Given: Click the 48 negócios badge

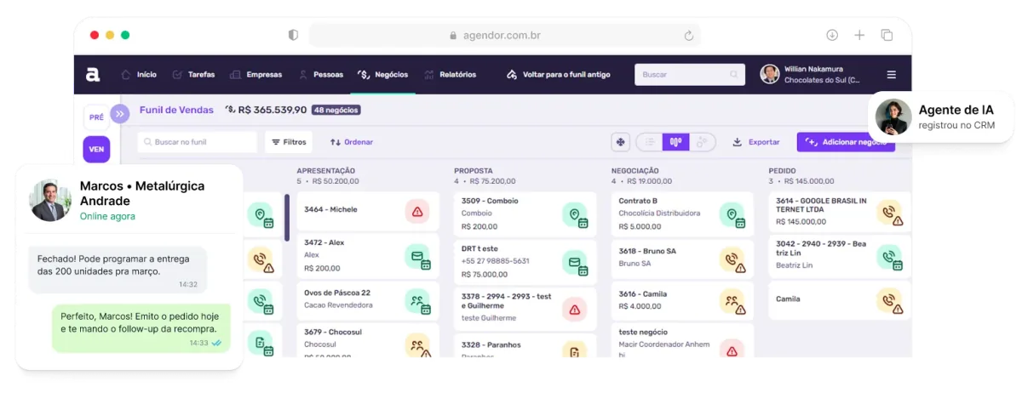Looking at the screenshot, I should [x=336, y=110].
